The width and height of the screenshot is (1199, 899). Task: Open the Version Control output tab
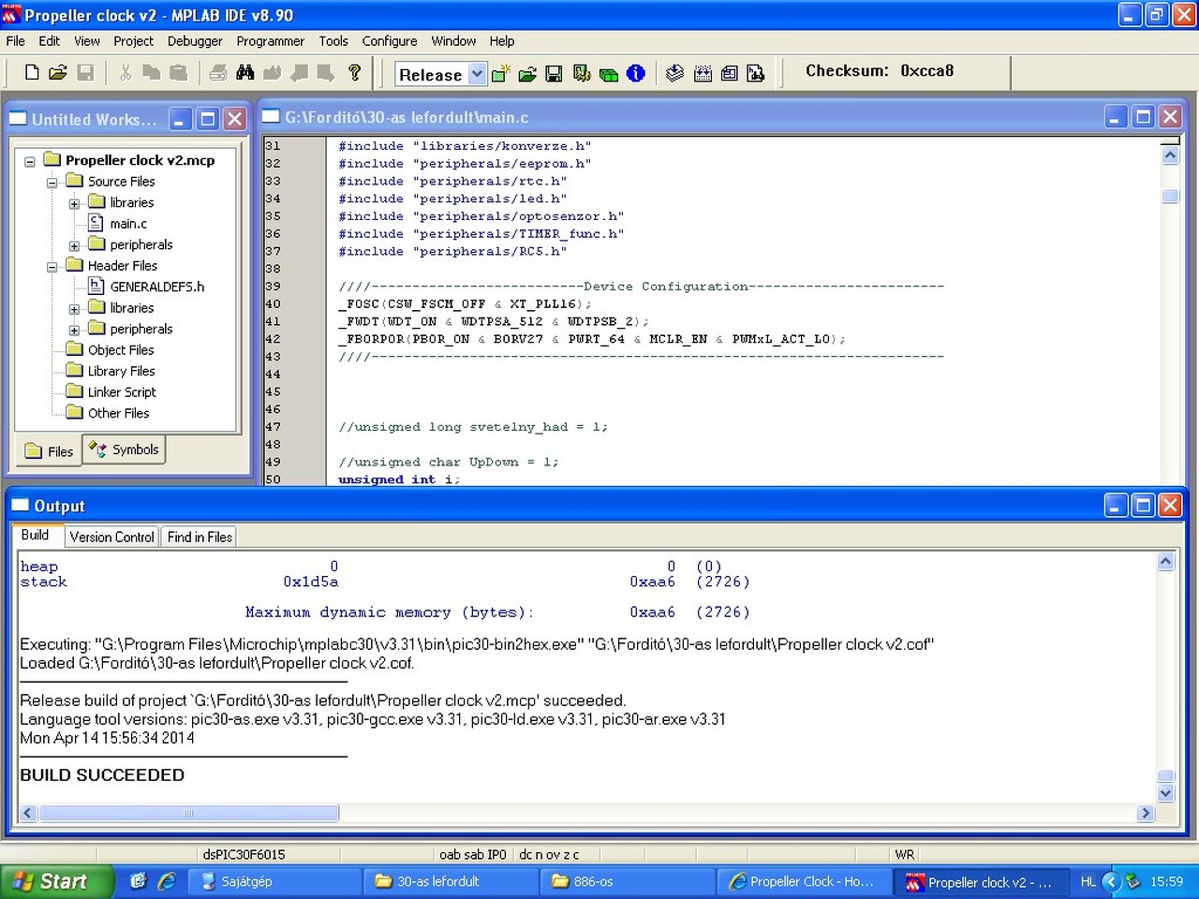click(111, 537)
